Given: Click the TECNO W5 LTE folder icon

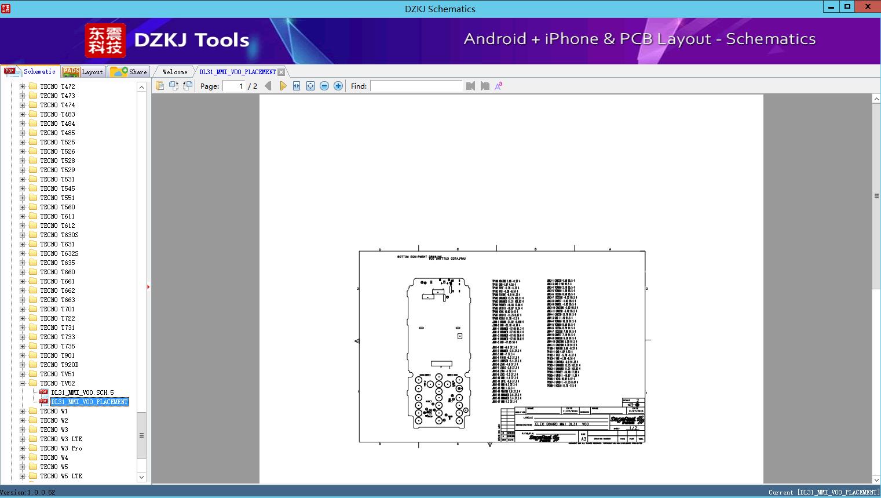Looking at the screenshot, I should 33,476.
